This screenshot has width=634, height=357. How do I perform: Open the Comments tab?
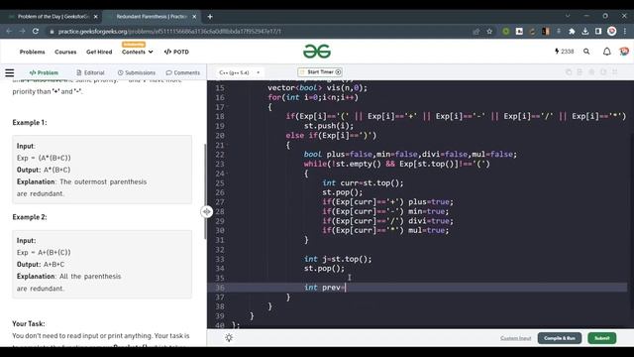[x=183, y=72]
